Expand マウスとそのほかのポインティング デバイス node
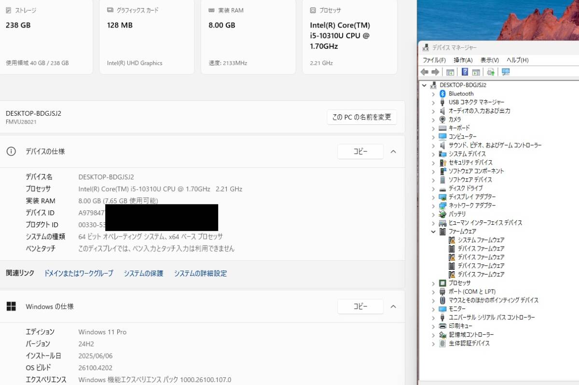579x385 pixels. [x=433, y=300]
